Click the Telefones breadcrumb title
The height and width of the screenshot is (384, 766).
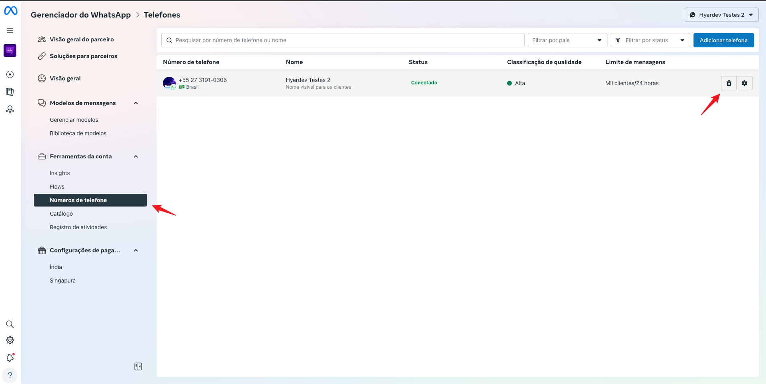(x=162, y=15)
